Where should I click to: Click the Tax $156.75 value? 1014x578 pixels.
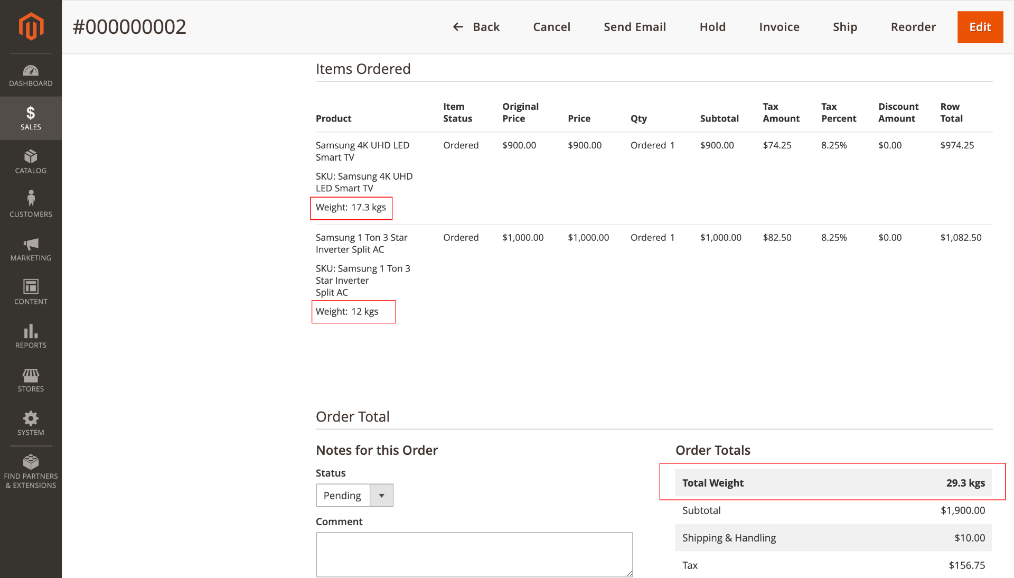(x=967, y=565)
